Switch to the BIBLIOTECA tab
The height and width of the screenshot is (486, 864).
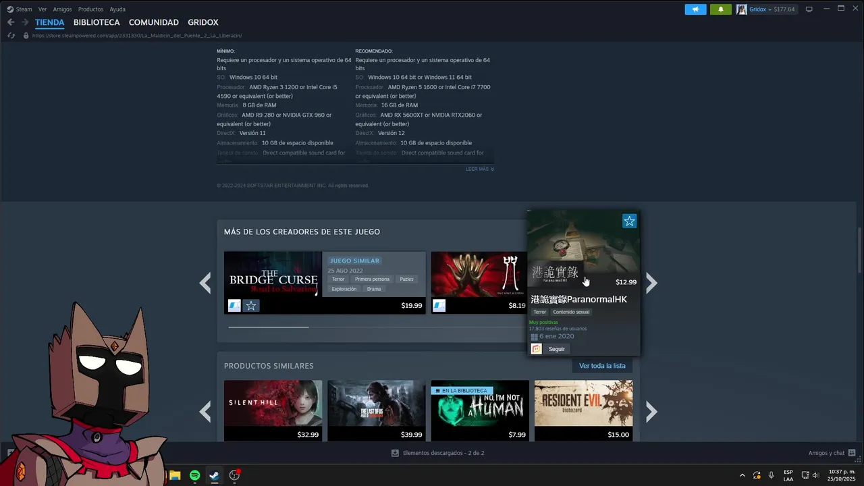pos(97,22)
